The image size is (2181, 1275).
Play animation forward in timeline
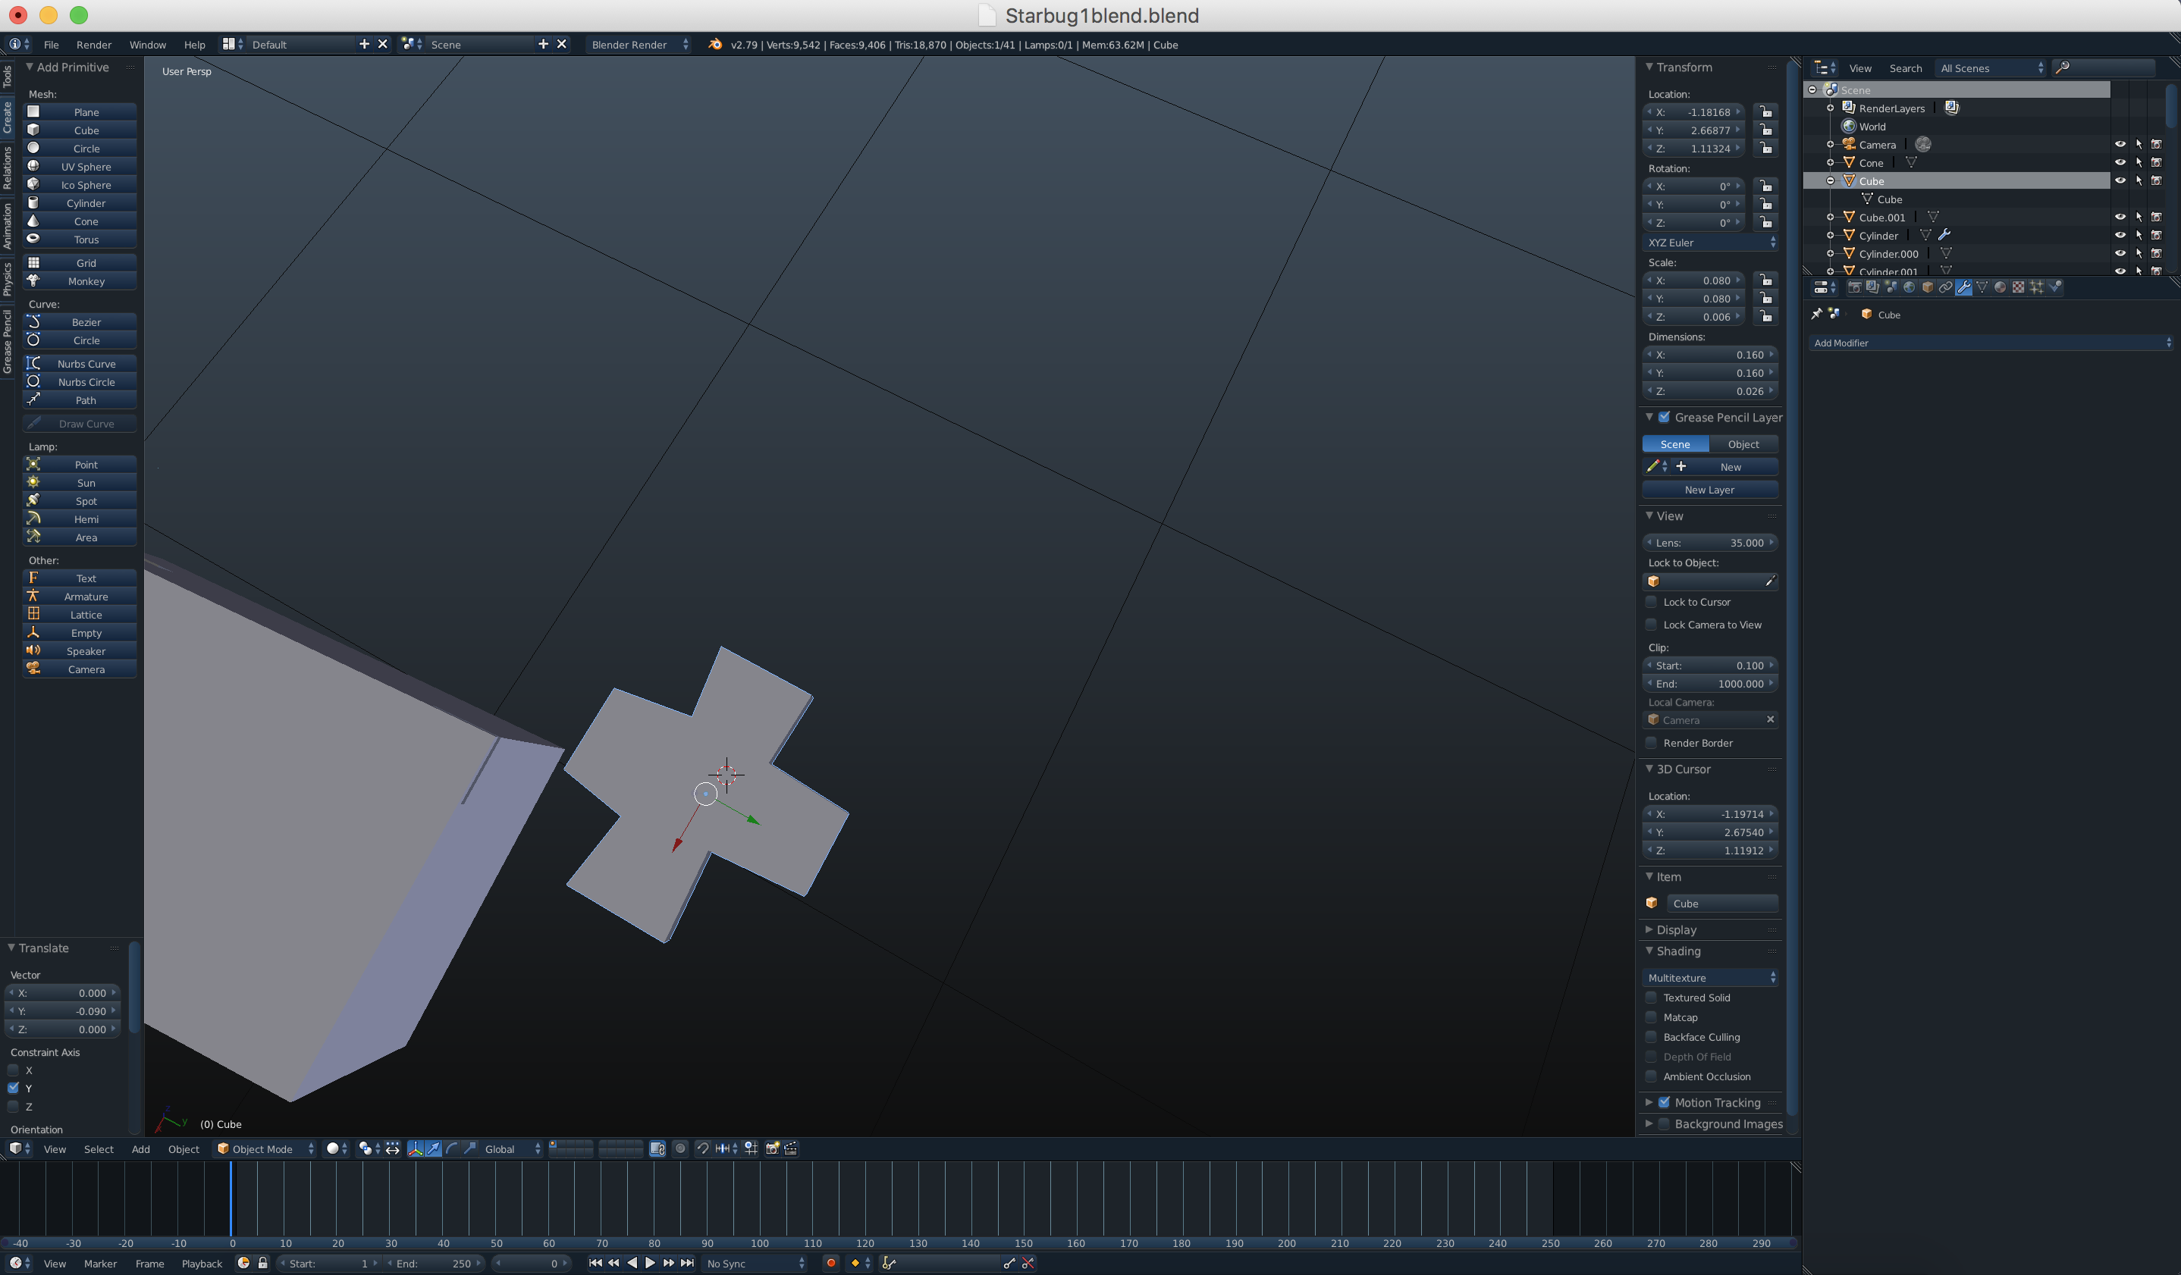point(651,1263)
